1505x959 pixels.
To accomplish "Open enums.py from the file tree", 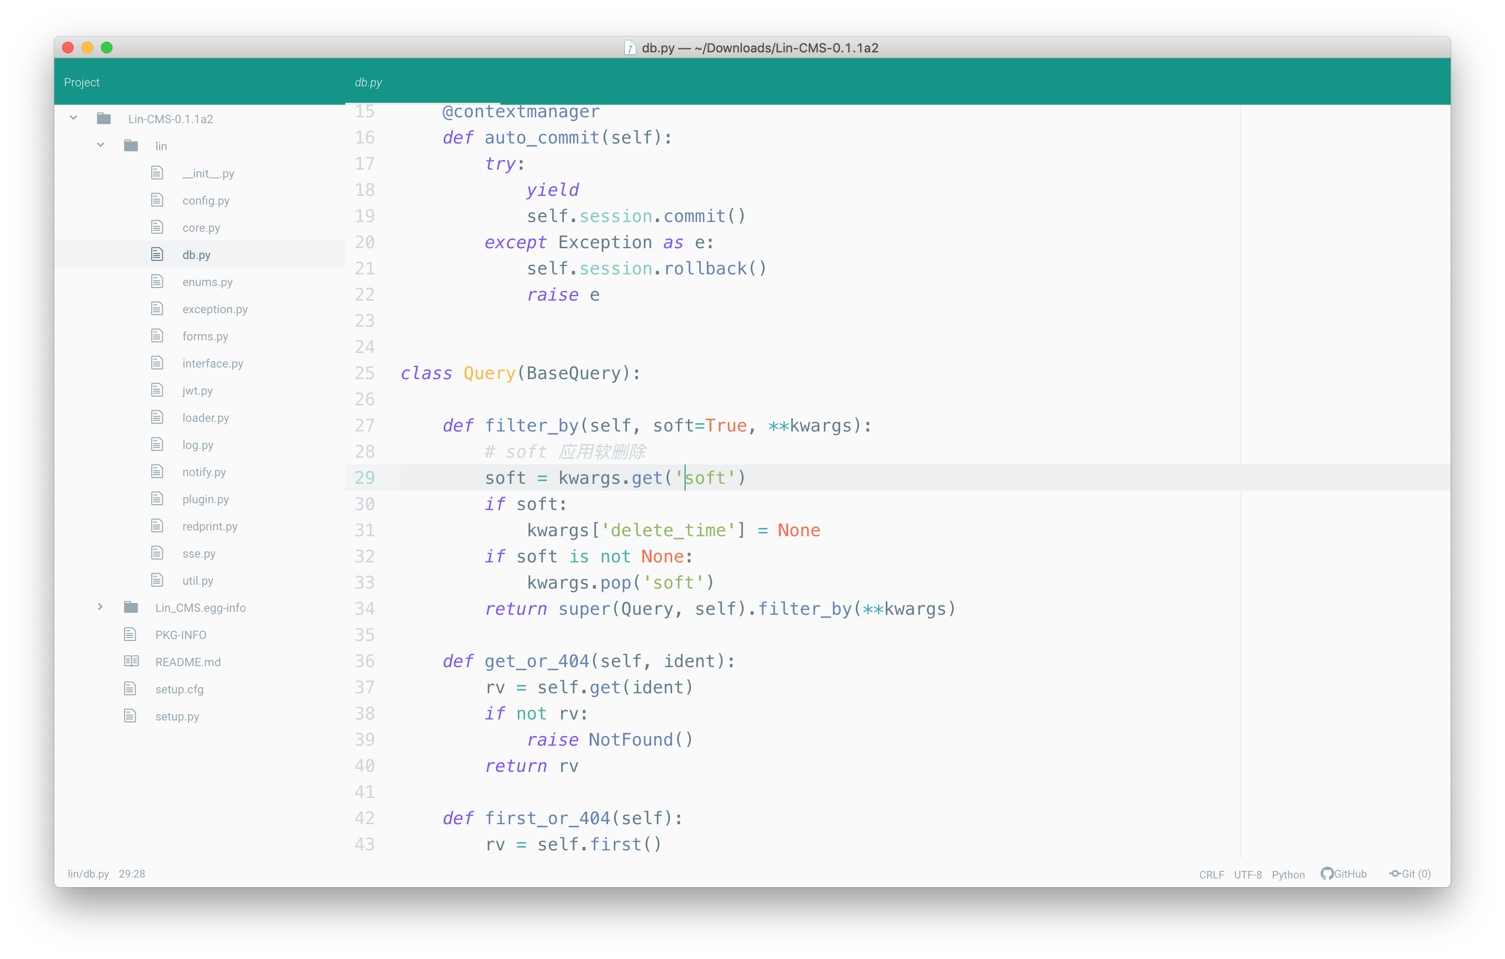I will click(x=209, y=281).
